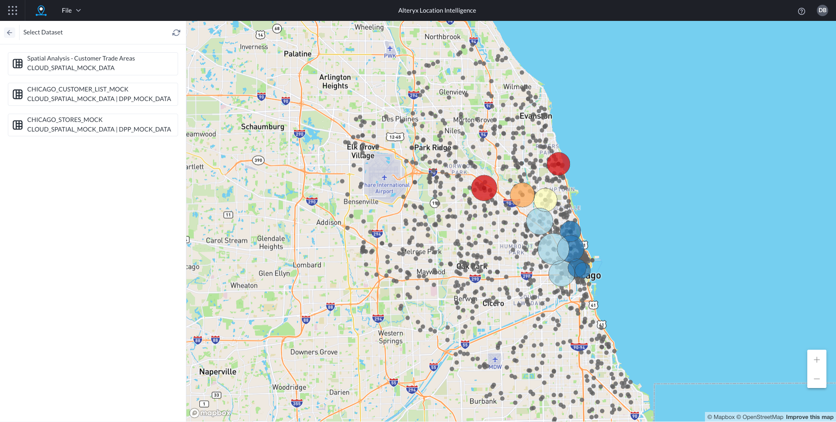Click the Palatine map label
The height and width of the screenshot is (422, 836).
[298, 54]
